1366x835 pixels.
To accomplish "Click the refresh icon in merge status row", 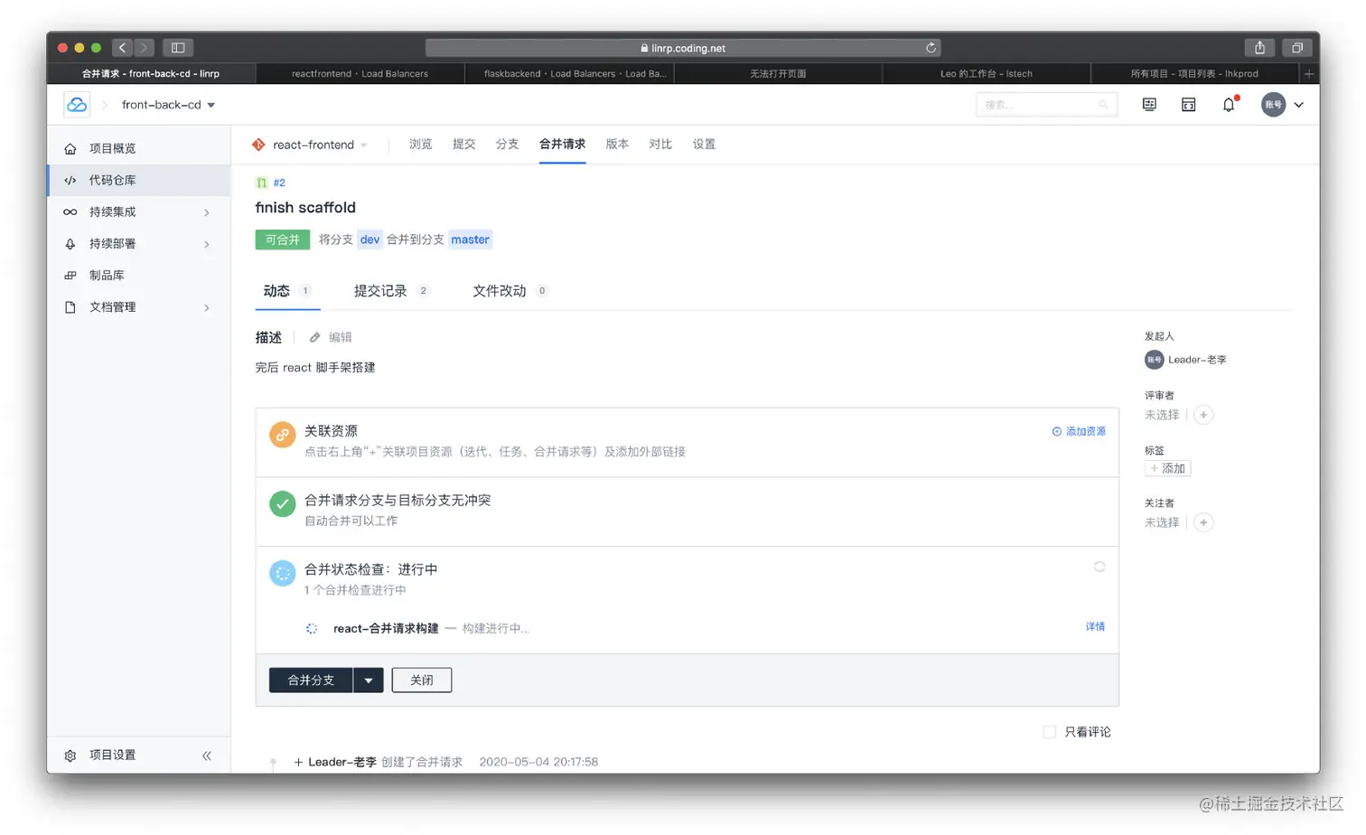I will (1099, 568).
